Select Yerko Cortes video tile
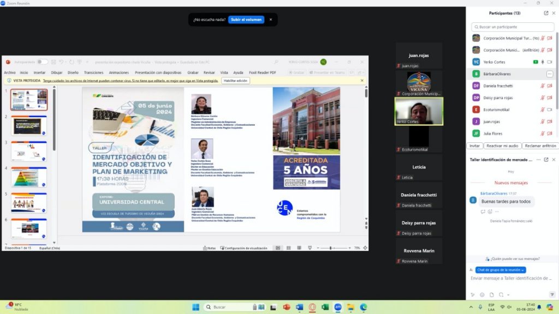Screen dimensions: 559x314 (x=419, y=111)
